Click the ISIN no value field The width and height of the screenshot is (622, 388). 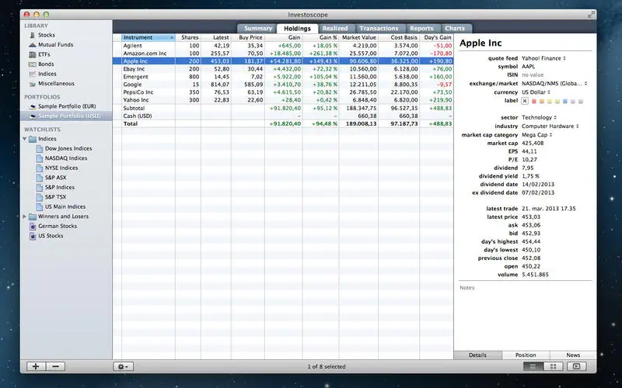pos(533,74)
